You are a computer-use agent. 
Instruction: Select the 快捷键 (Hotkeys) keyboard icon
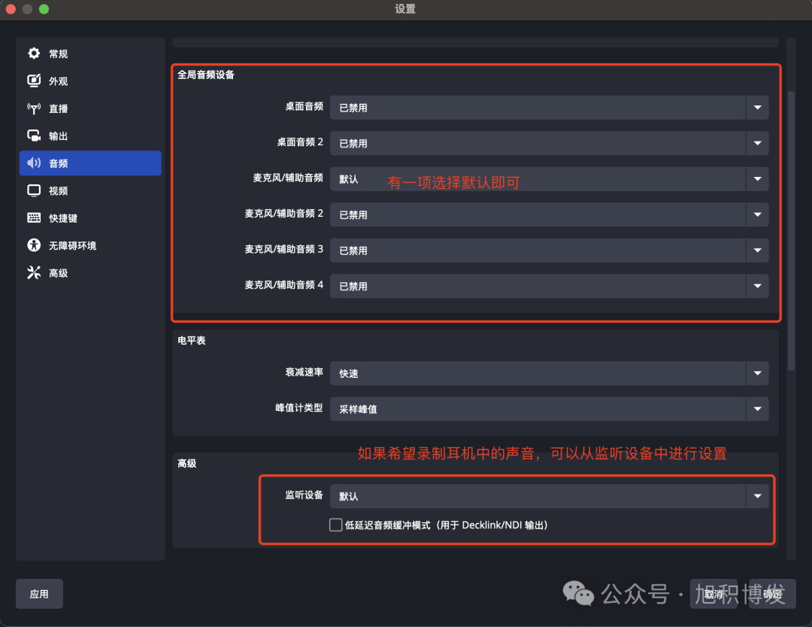35,218
